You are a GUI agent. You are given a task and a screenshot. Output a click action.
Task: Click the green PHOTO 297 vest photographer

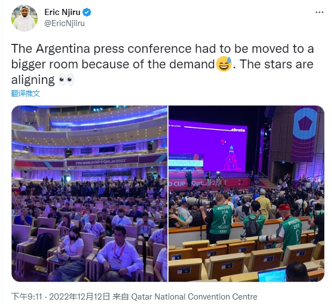[290, 228]
